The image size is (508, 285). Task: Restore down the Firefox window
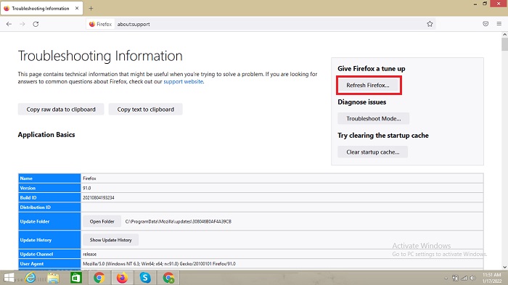pos(485,4)
